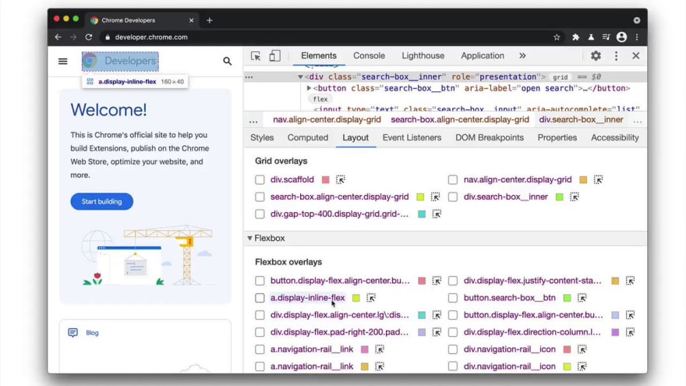The width and height of the screenshot is (686, 386).
Task: Toggle the grid badge on search-box__inner
Action: pyautogui.click(x=560, y=77)
